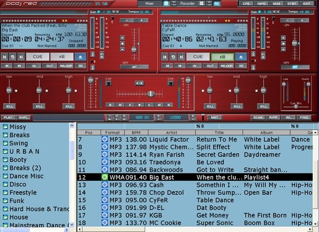The image size is (319, 232).
Task: Collapse left deck with double down chevron
Action: coord(93,68)
